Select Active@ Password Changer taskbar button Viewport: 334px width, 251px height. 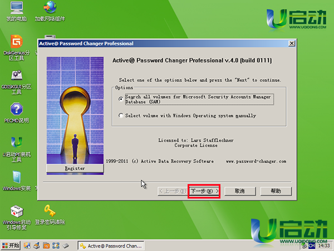[x=111, y=246]
